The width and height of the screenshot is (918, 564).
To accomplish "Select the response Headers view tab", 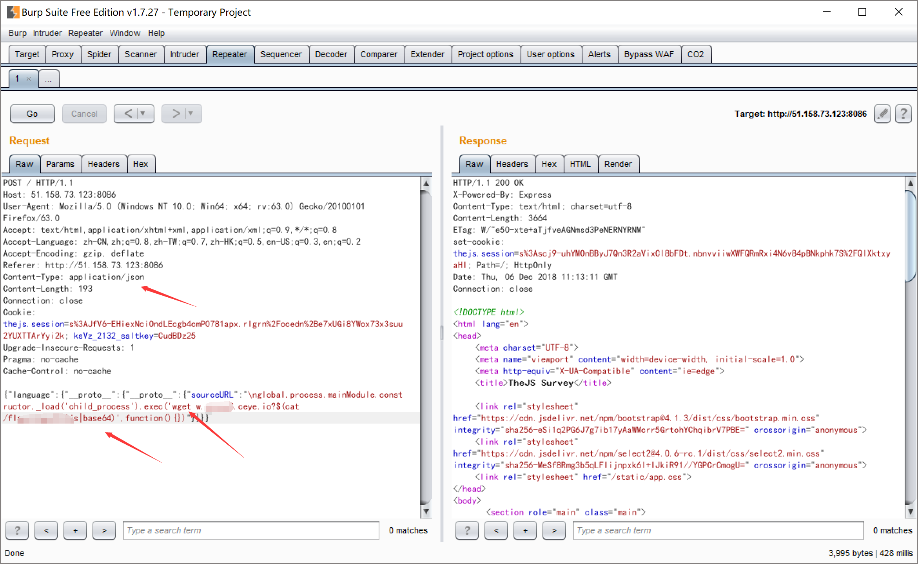I will 512,164.
